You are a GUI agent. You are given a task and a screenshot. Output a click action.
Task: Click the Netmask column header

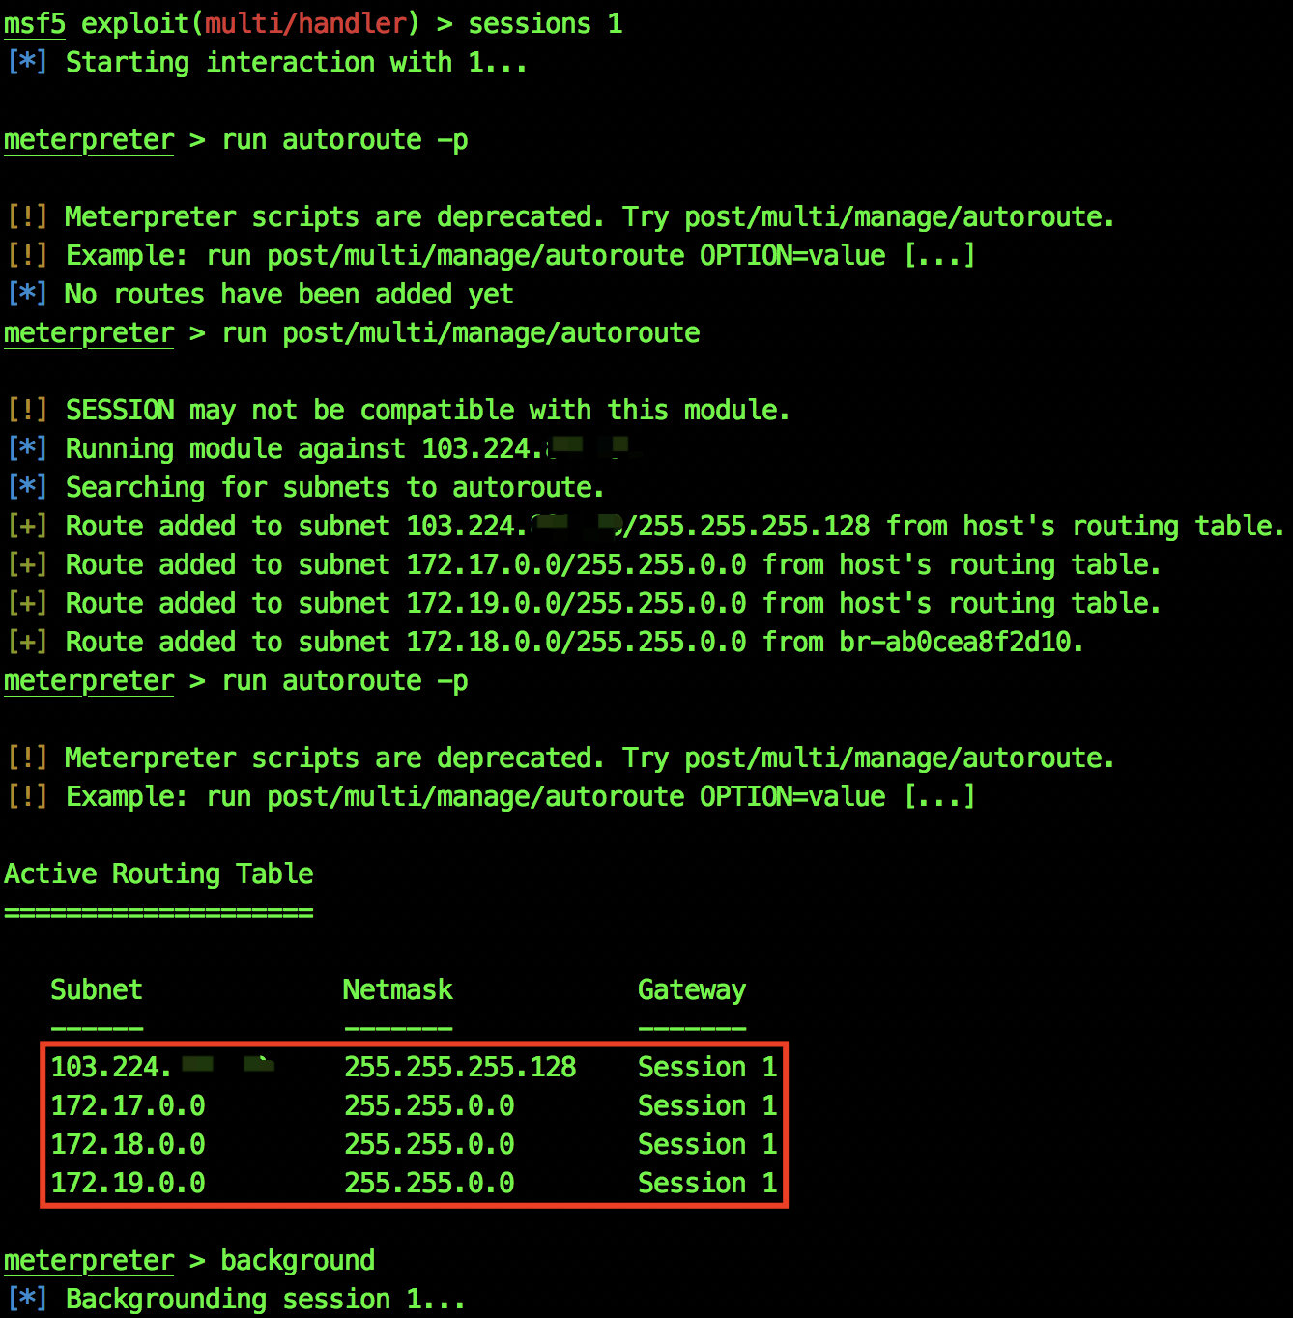click(398, 989)
